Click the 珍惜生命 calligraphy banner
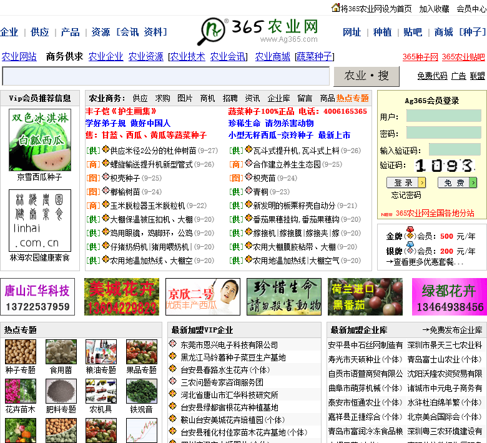 (284, 297)
